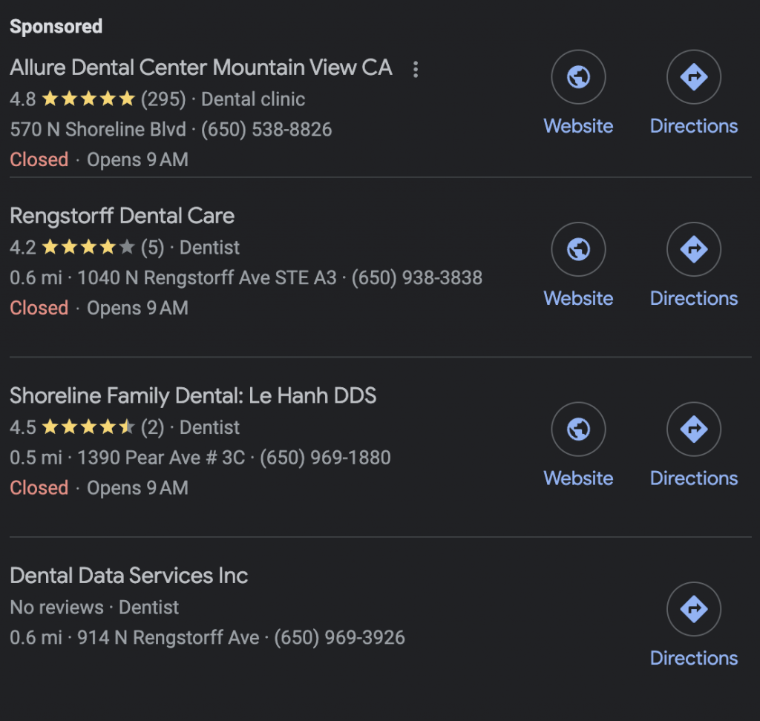Click the Directions label under Dental Data Services
Screen dimensions: 760x721
coord(693,658)
